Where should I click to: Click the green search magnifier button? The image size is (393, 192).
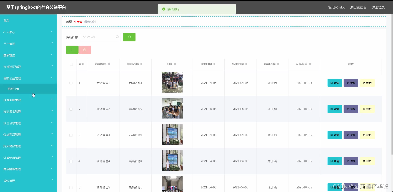coord(129,37)
